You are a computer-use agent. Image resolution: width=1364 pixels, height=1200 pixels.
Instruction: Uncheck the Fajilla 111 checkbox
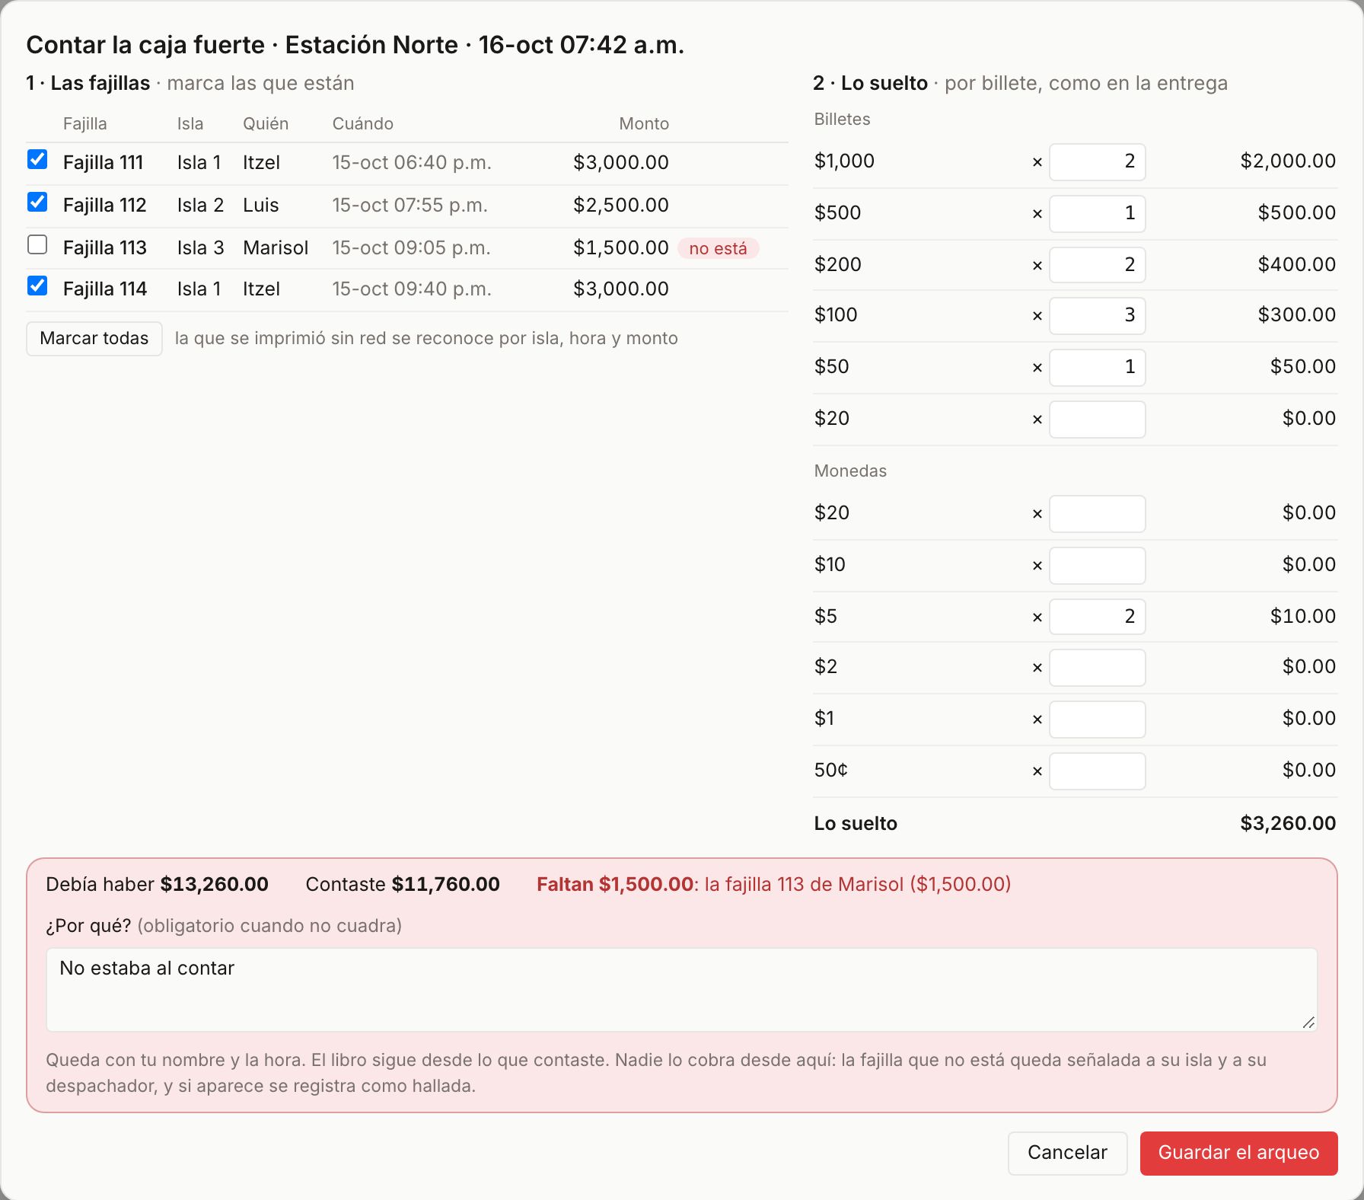[37, 159]
